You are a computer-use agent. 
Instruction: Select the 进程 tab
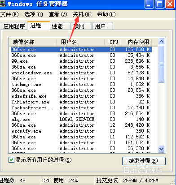coord(39,26)
